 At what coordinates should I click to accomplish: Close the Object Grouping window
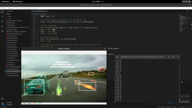point(105,49)
